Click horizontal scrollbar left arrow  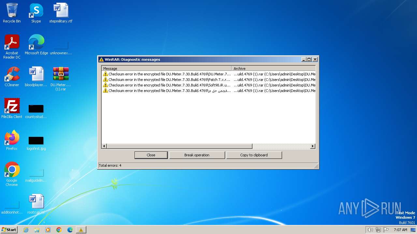[104, 146]
